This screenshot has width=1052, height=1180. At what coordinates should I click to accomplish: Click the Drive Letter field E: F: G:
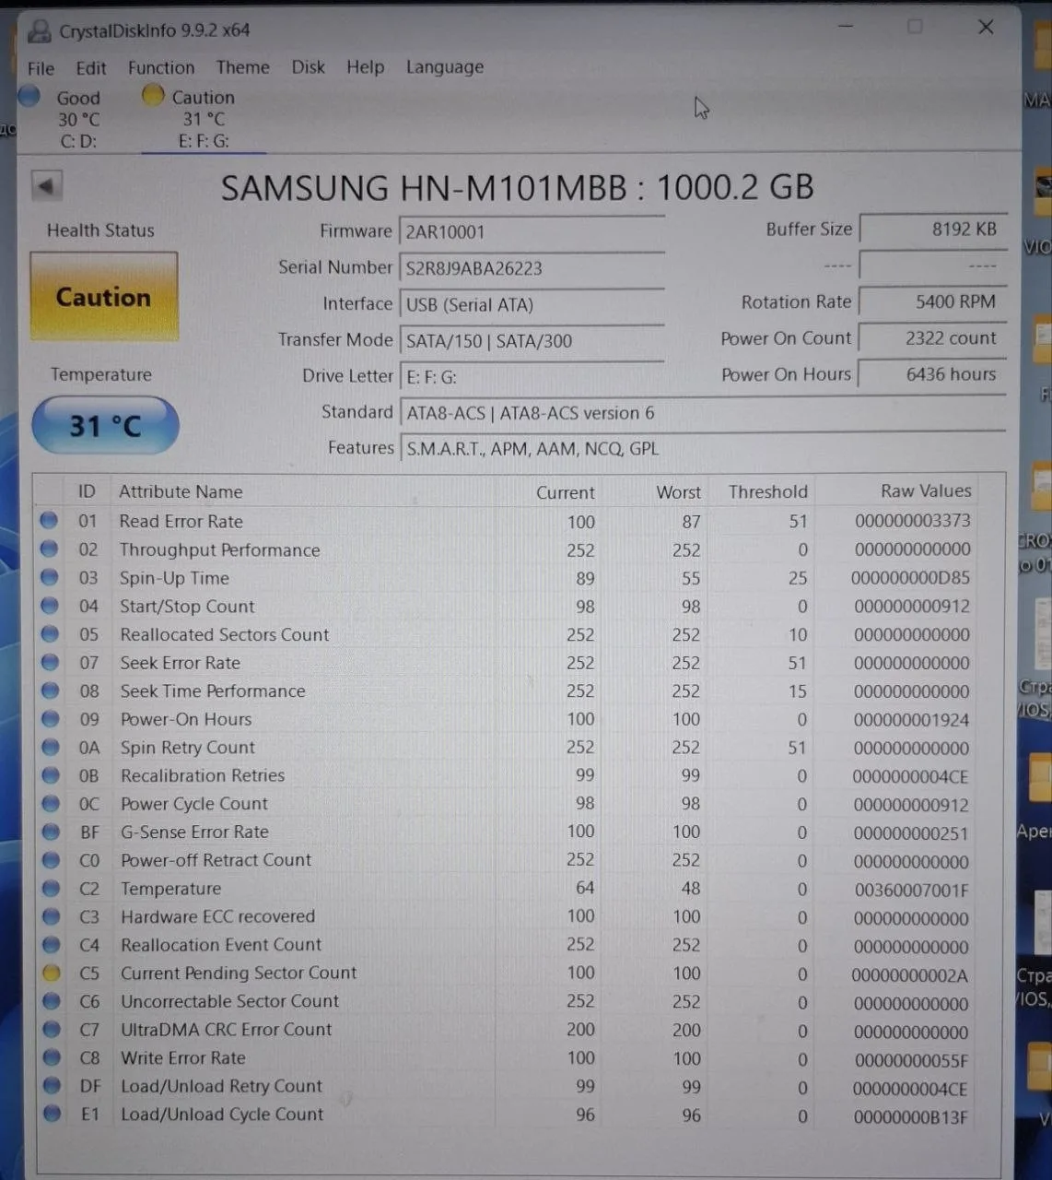532,377
